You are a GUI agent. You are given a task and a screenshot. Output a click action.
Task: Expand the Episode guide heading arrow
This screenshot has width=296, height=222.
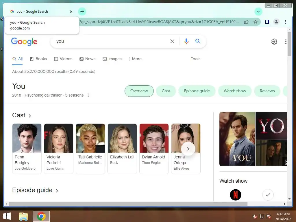(x=57, y=191)
